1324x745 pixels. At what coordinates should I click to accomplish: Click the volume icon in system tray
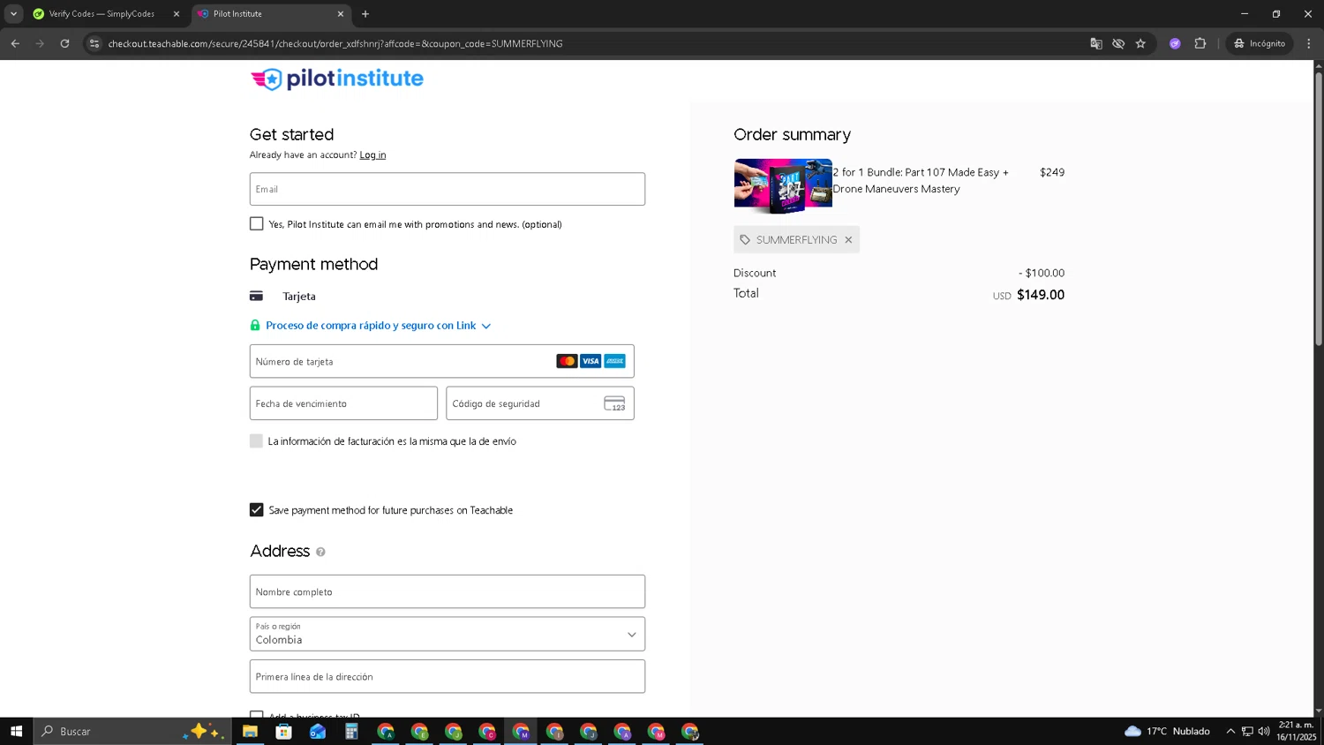coord(1264,731)
